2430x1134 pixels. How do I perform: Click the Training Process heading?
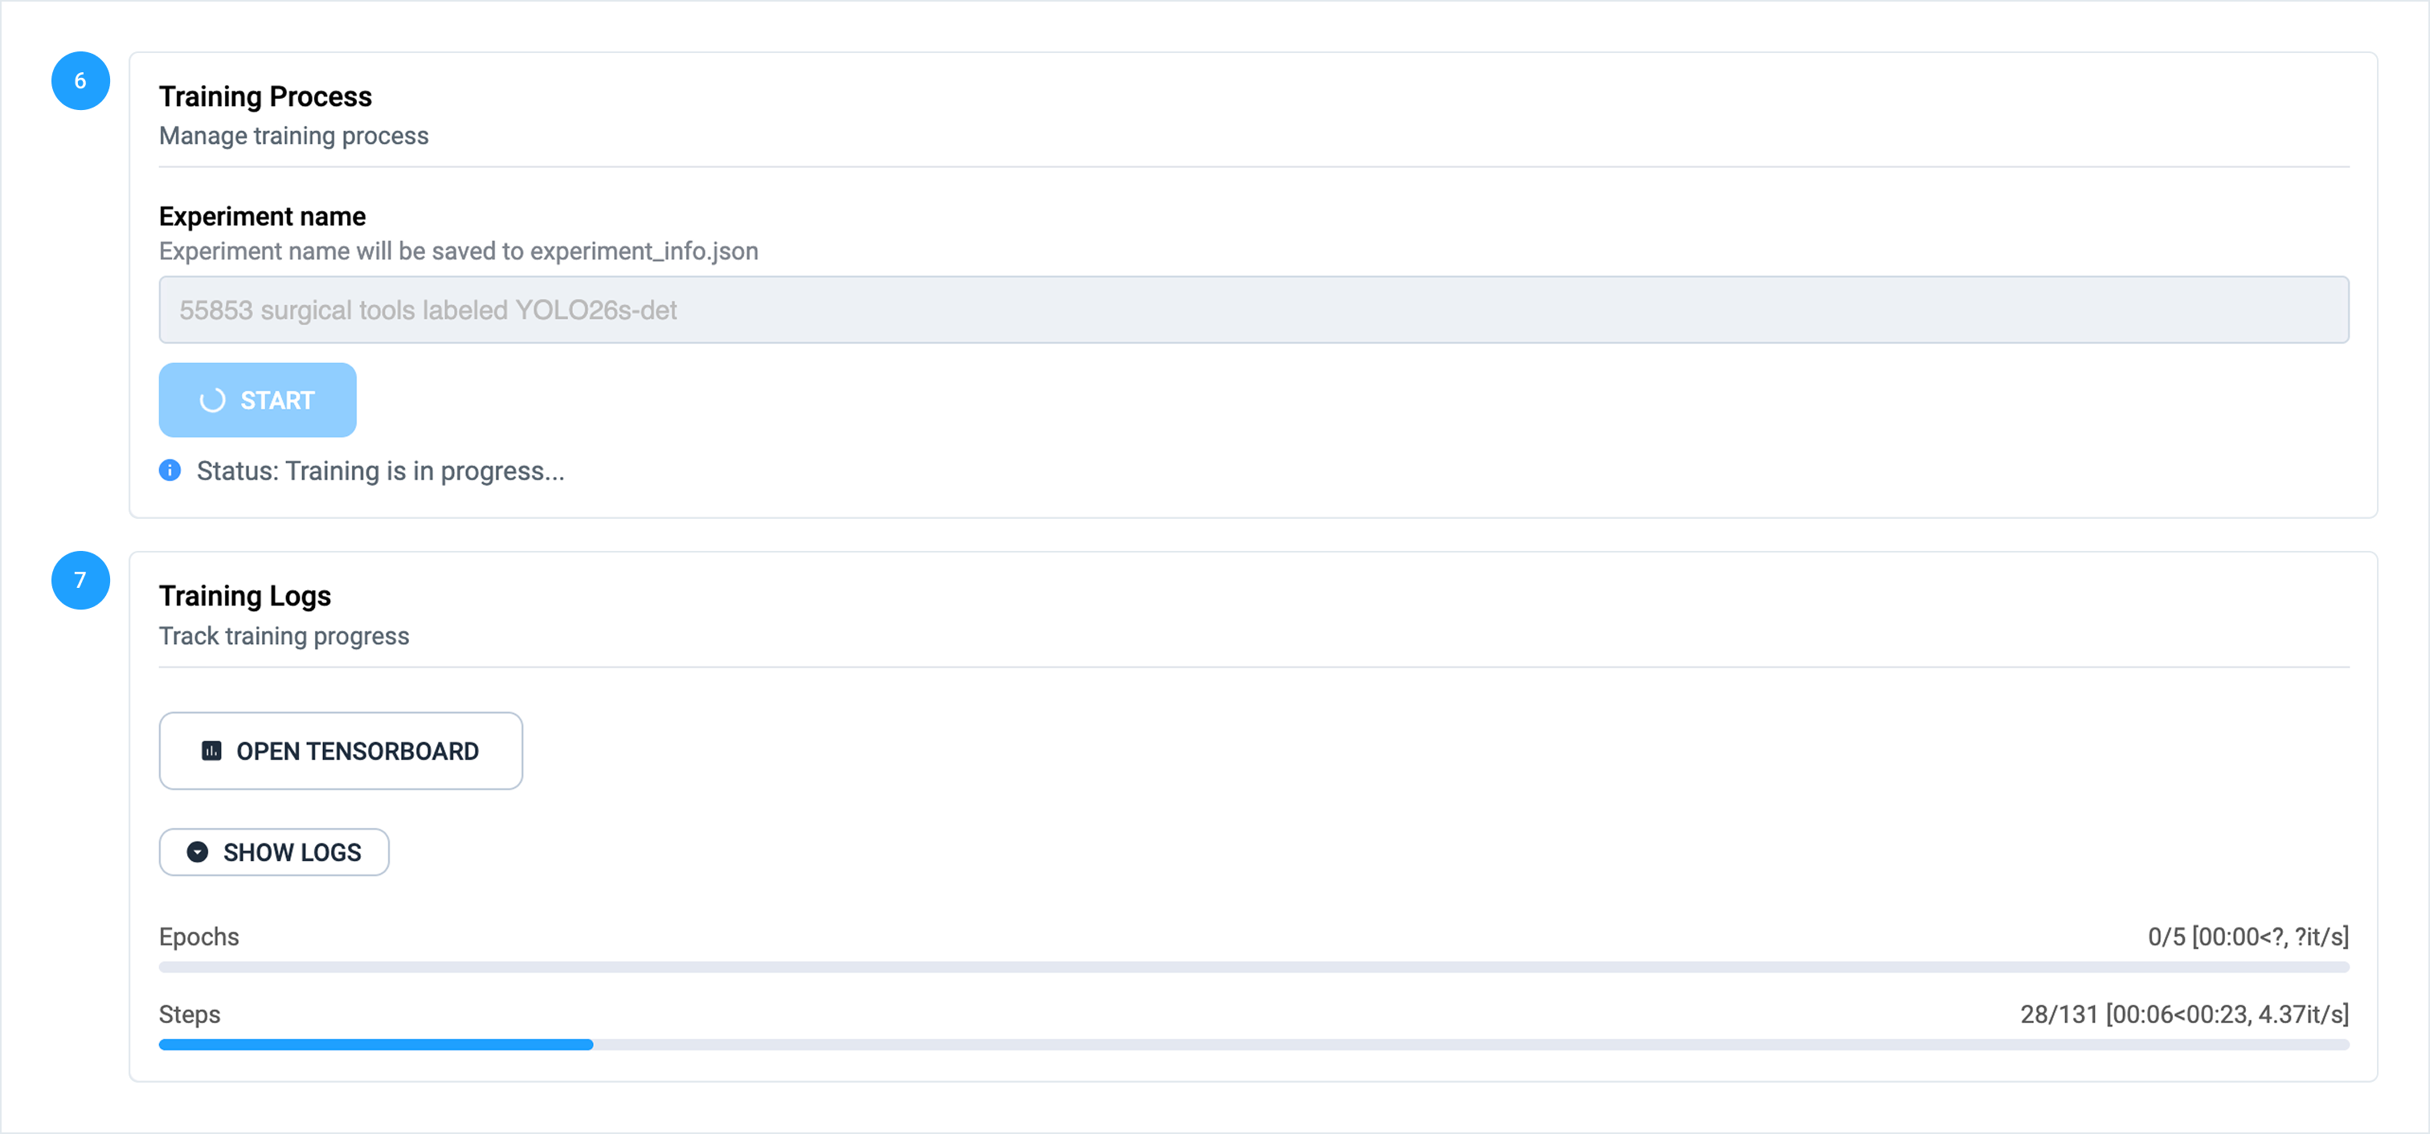pos(265,96)
